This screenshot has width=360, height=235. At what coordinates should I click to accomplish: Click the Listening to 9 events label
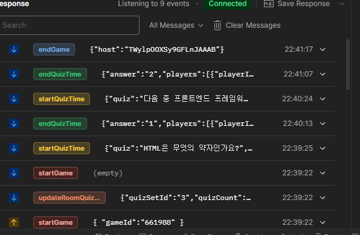point(153,4)
